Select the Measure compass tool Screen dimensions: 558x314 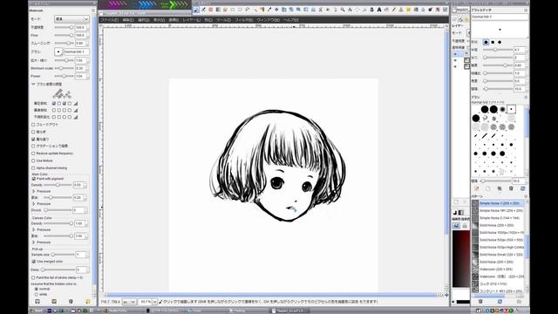[350, 10]
